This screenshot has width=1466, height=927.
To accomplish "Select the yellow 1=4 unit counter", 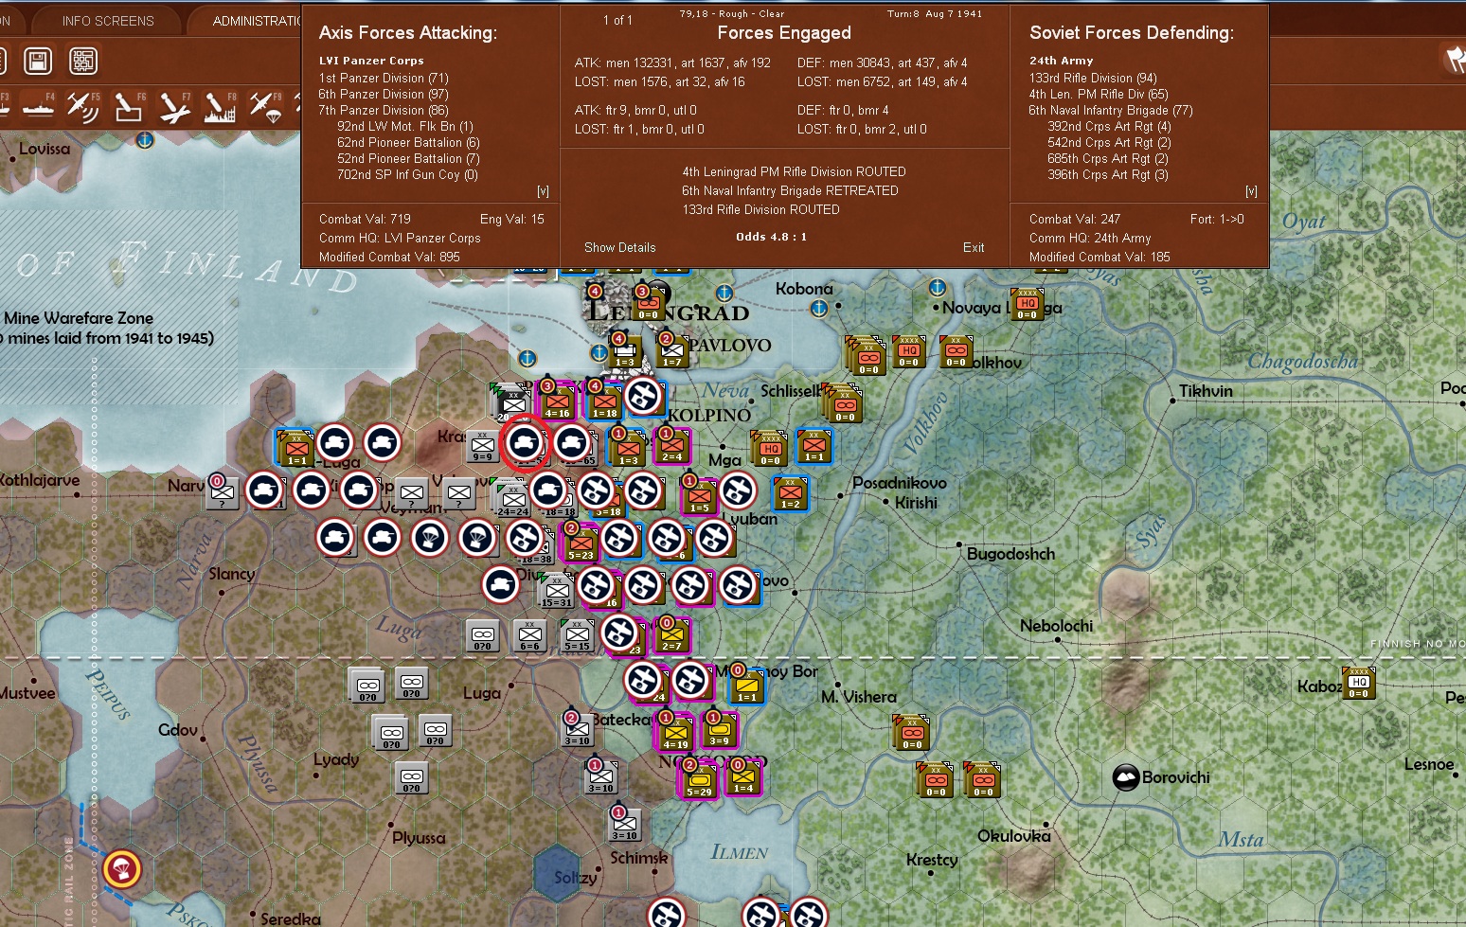I will 744,778.
